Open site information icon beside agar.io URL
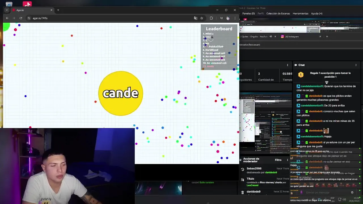Viewport: 363px width, 204px height. pyautogui.click(x=29, y=18)
